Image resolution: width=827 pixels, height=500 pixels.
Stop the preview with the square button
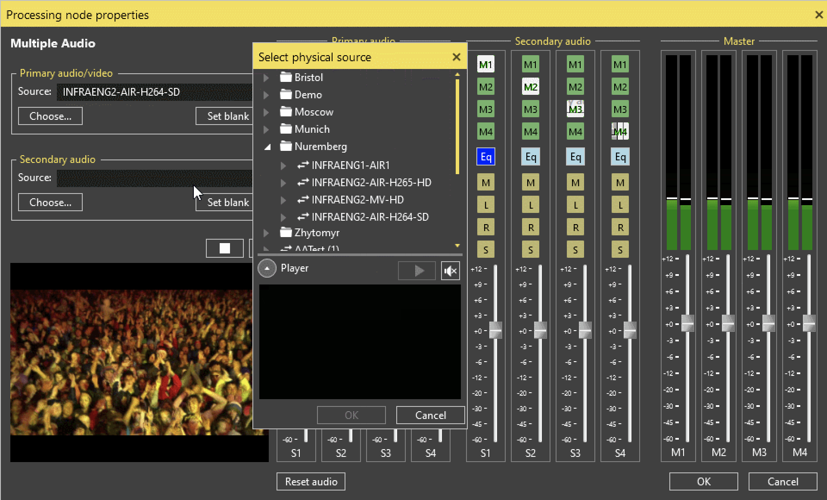click(224, 248)
